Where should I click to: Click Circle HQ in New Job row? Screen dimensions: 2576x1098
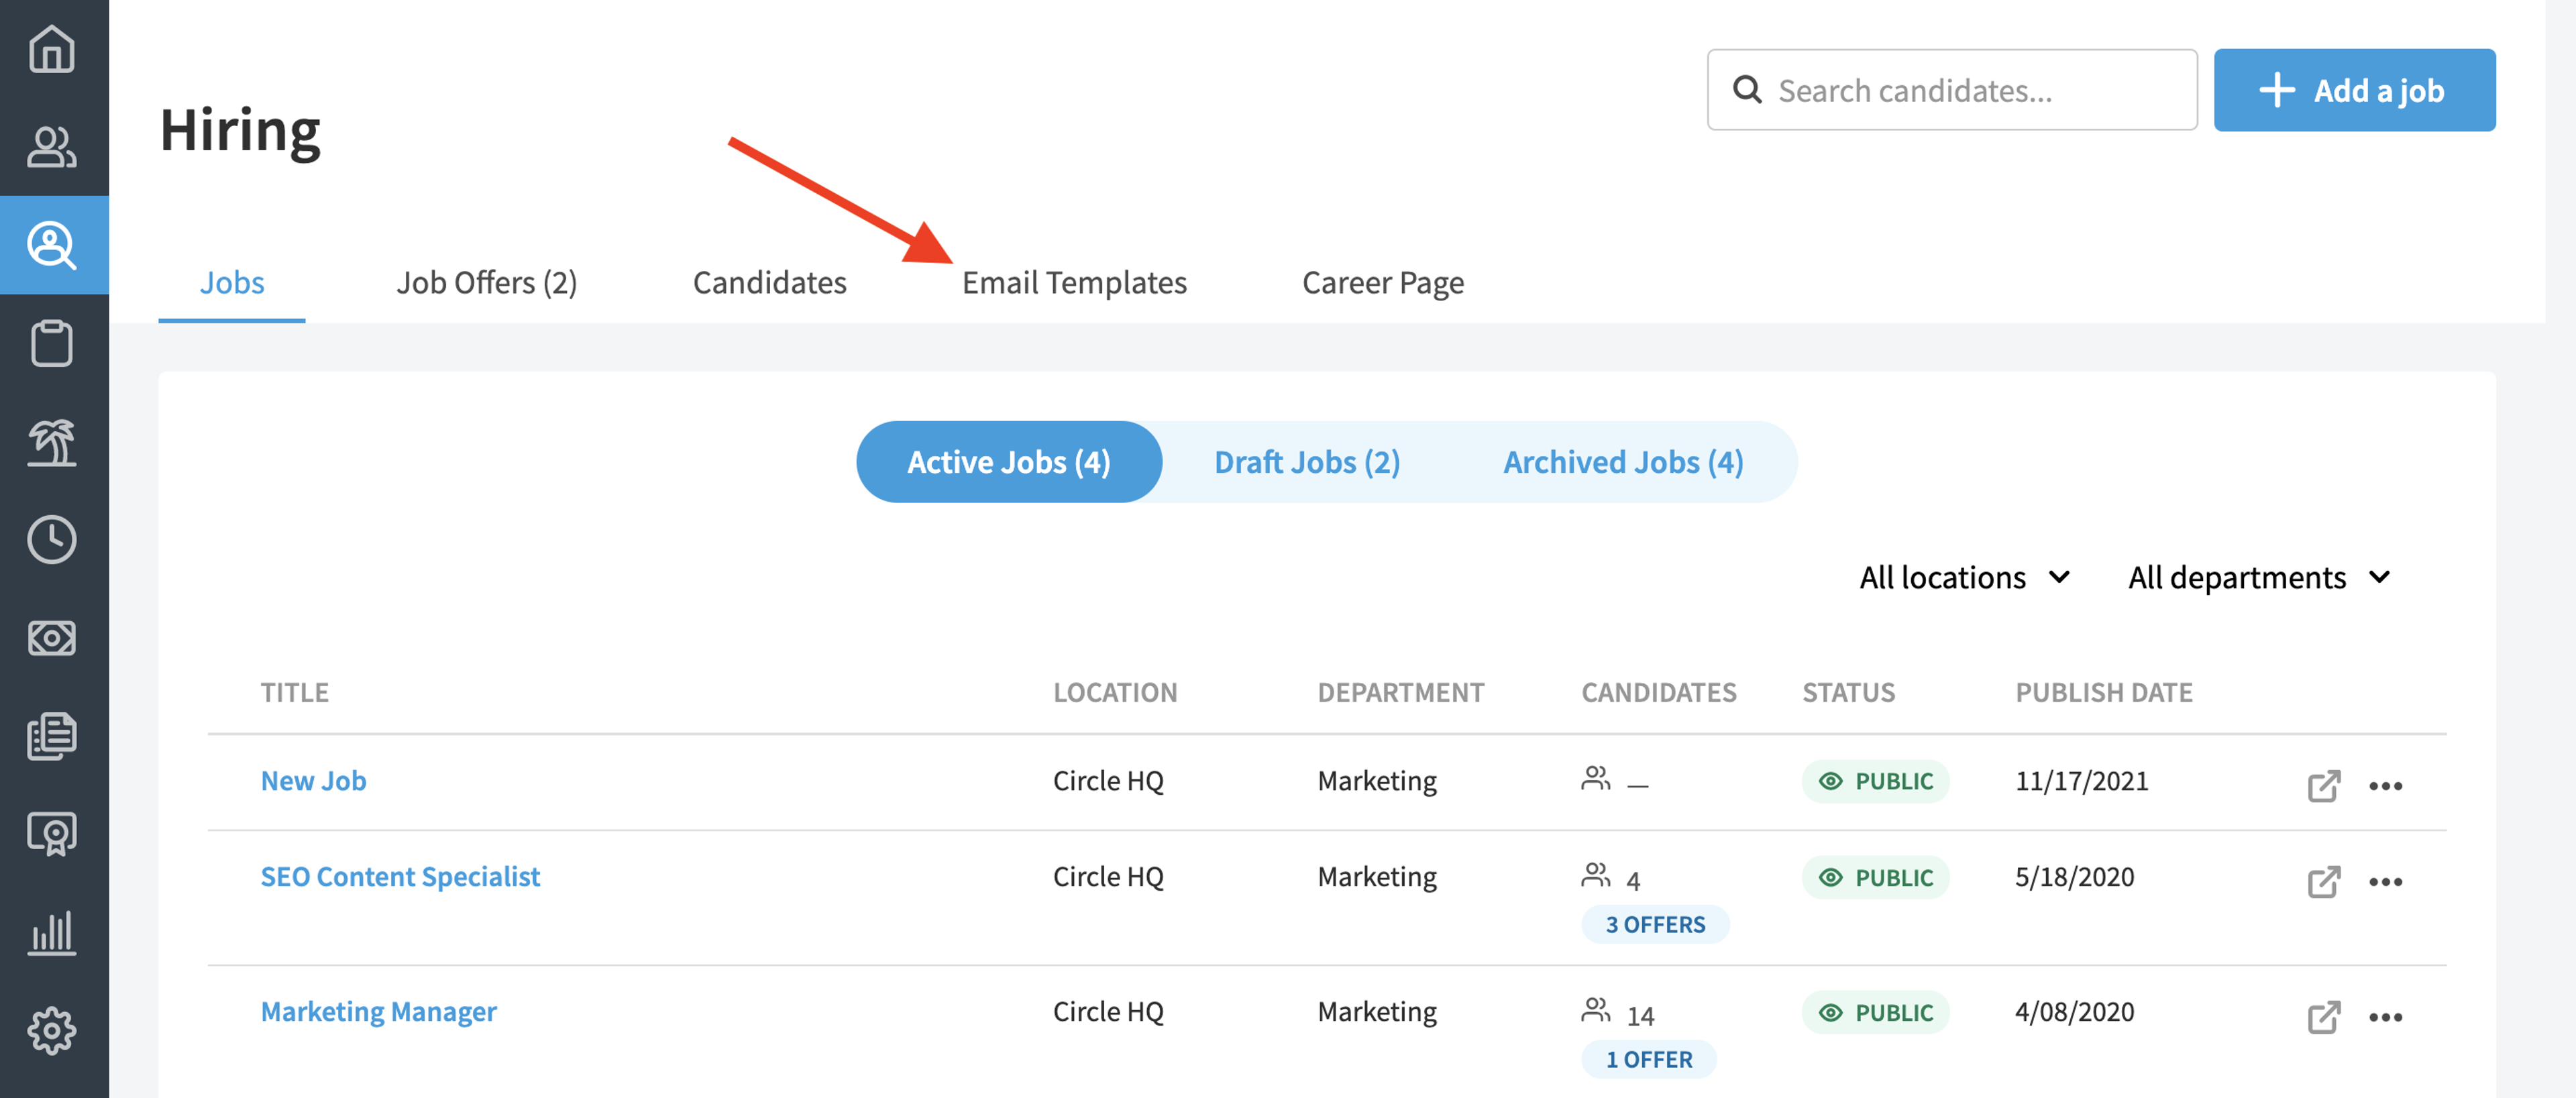point(1108,780)
